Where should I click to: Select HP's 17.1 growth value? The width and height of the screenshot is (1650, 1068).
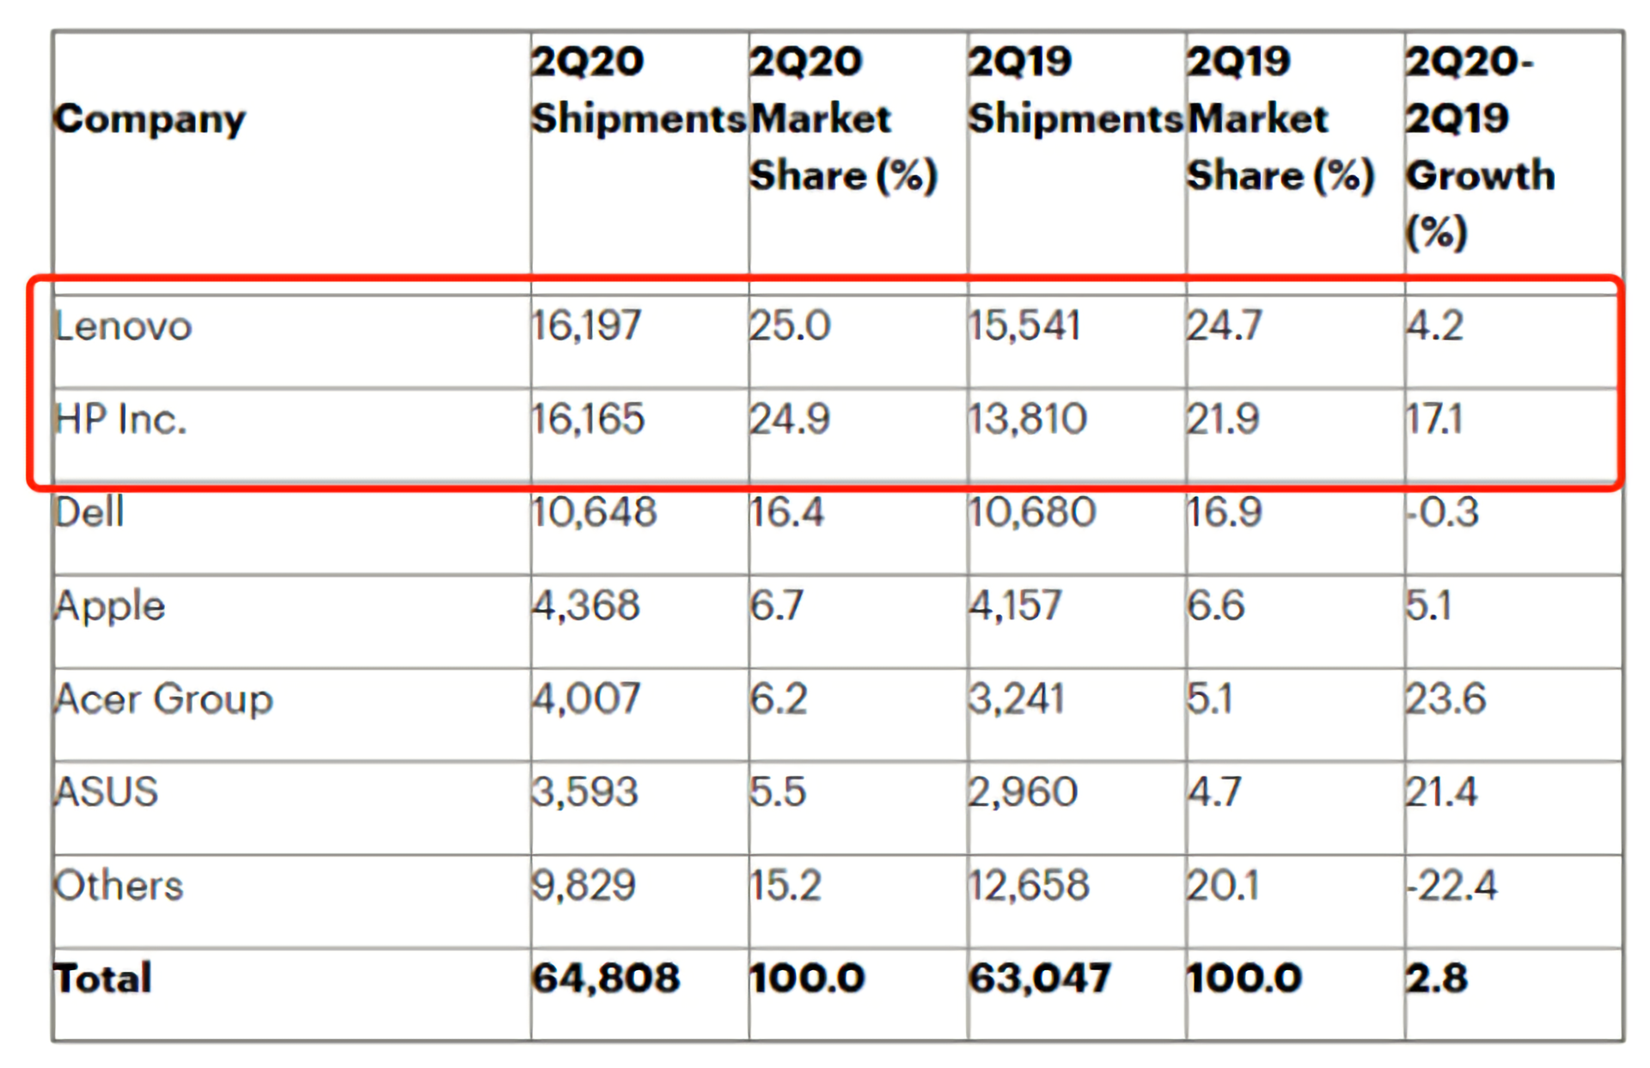coord(1433,419)
